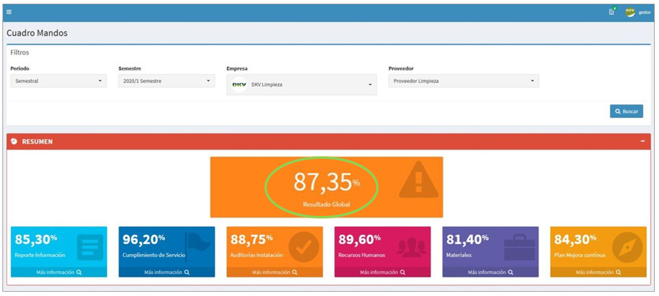Screen dimensions: 659x296
Task: Click the document icon on Reporte Información
Action: (89, 246)
